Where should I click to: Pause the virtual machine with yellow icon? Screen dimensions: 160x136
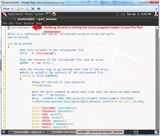point(18,9)
